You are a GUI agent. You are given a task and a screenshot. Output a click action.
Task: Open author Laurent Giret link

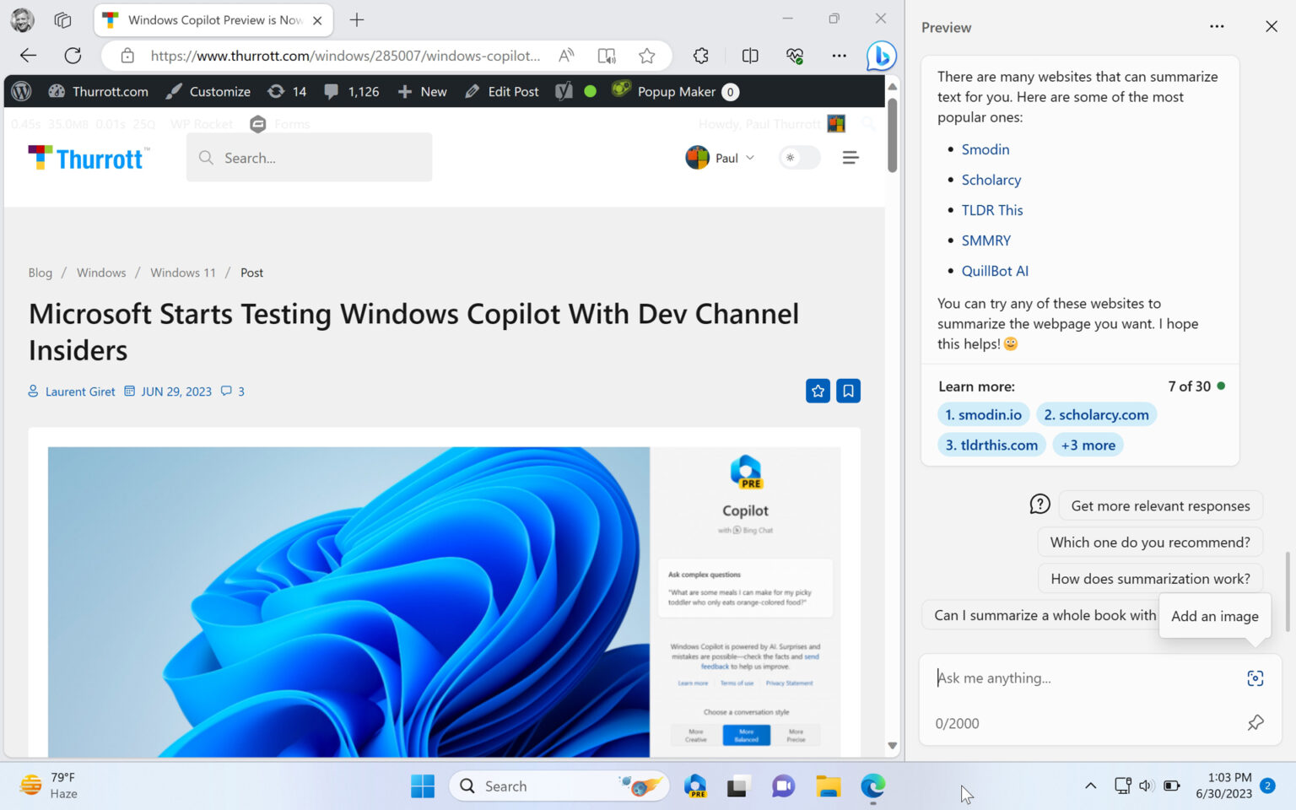pos(80,391)
